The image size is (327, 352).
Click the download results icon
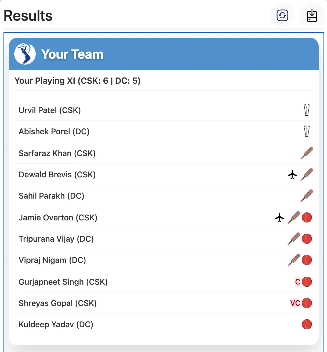[x=311, y=15]
